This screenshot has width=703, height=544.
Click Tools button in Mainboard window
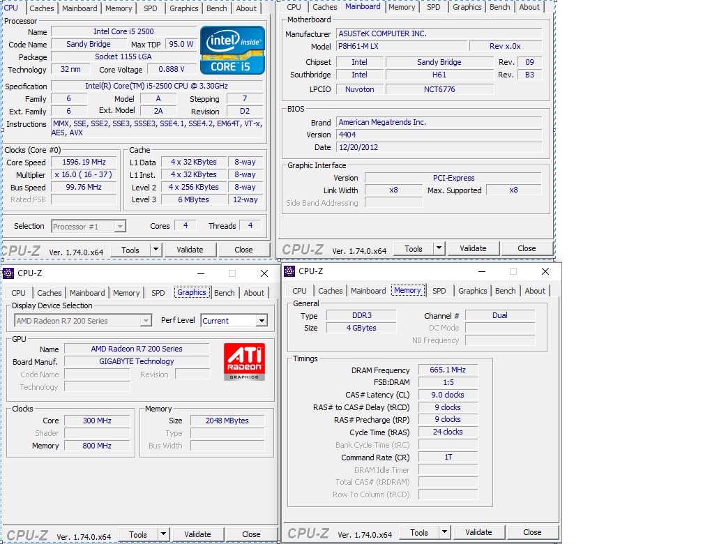point(414,248)
